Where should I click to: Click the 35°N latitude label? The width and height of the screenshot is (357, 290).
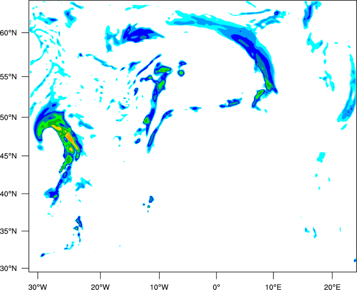coord(8,231)
